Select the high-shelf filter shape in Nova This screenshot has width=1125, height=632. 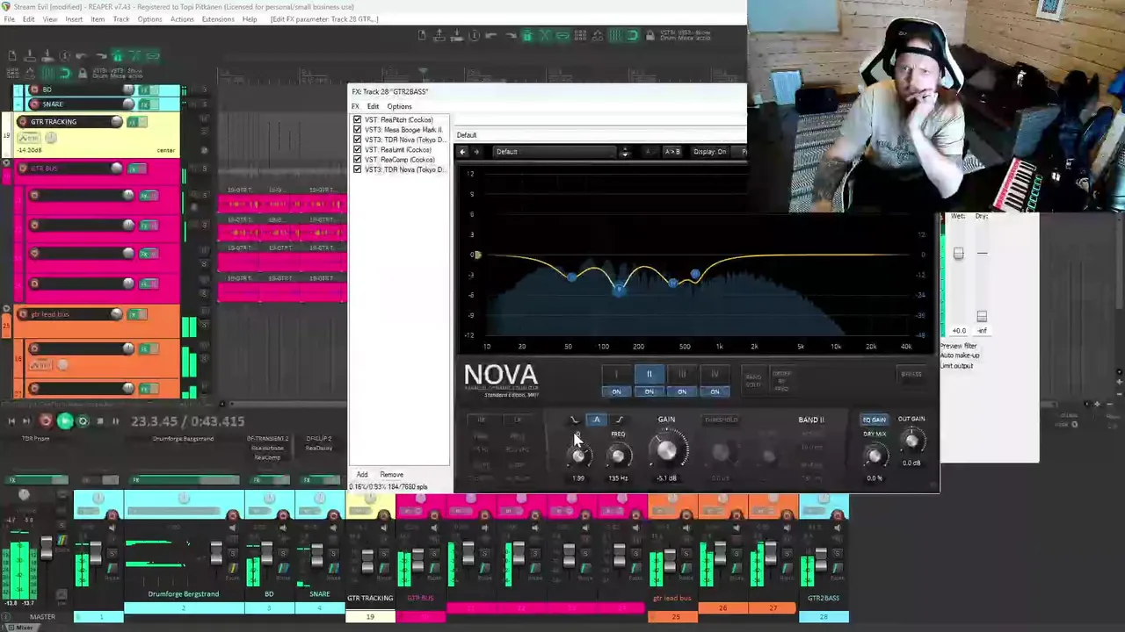(x=619, y=420)
